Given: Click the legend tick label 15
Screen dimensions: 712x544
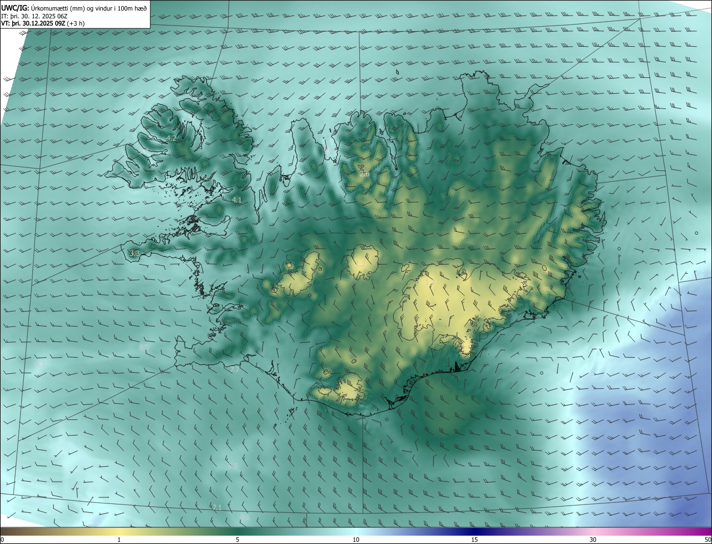Looking at the screenshot, I should coord(474,540).
